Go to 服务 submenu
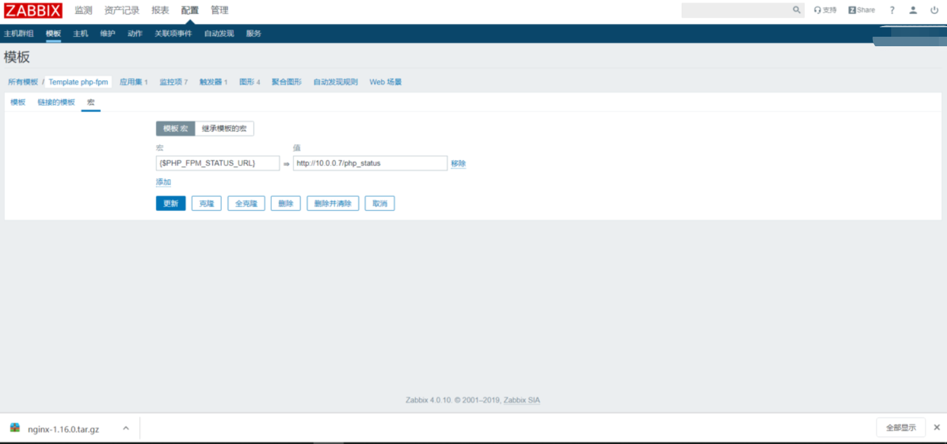 tap(254, 34)
